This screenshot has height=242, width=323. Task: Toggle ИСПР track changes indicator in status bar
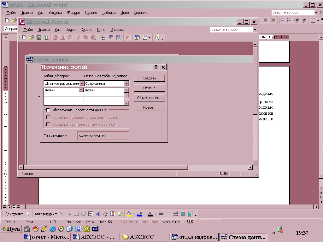(x=134, y=222)
